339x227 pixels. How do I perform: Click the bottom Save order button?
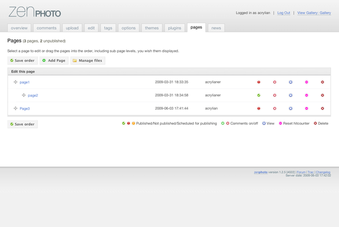pos(22,124)
